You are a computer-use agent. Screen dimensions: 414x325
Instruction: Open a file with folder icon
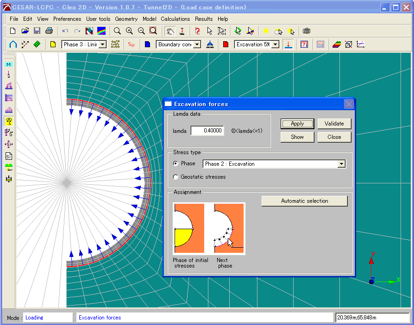pyautogui.click(x=25, y=31)
